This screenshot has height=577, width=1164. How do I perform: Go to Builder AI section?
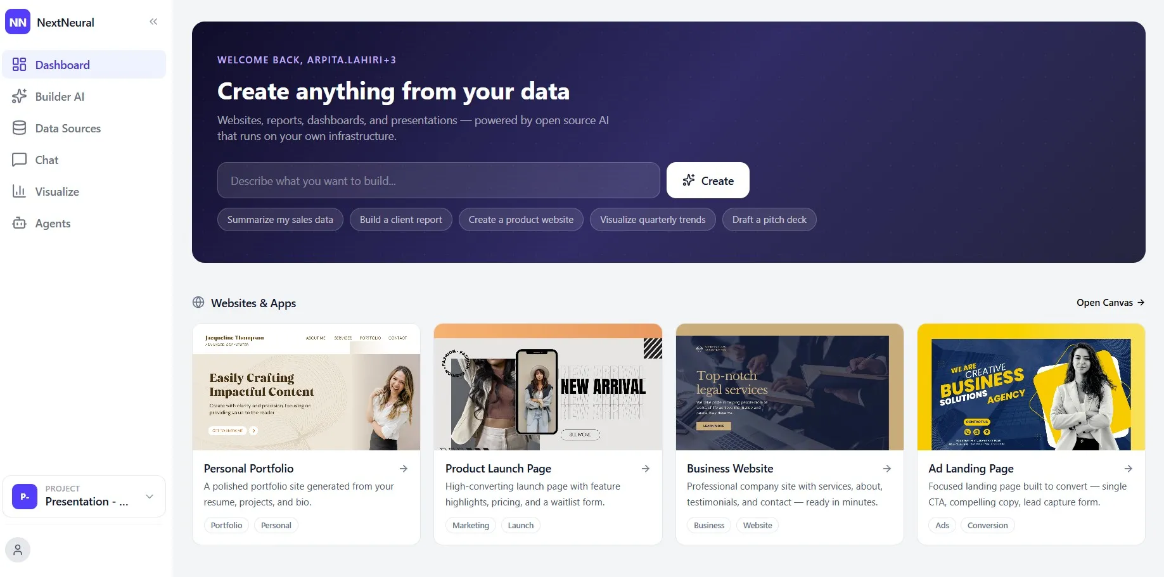click(84, 96)
